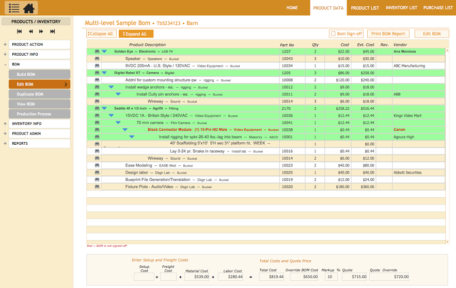Jump to first record arrow
This screenshot has height=288, width=456.
pos(20,31)
